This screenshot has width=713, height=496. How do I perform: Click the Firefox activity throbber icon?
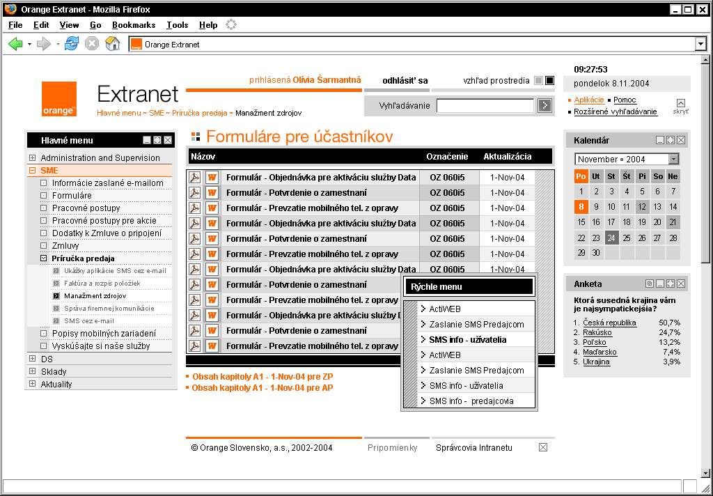pyautogui.click(x=231, y=24)
